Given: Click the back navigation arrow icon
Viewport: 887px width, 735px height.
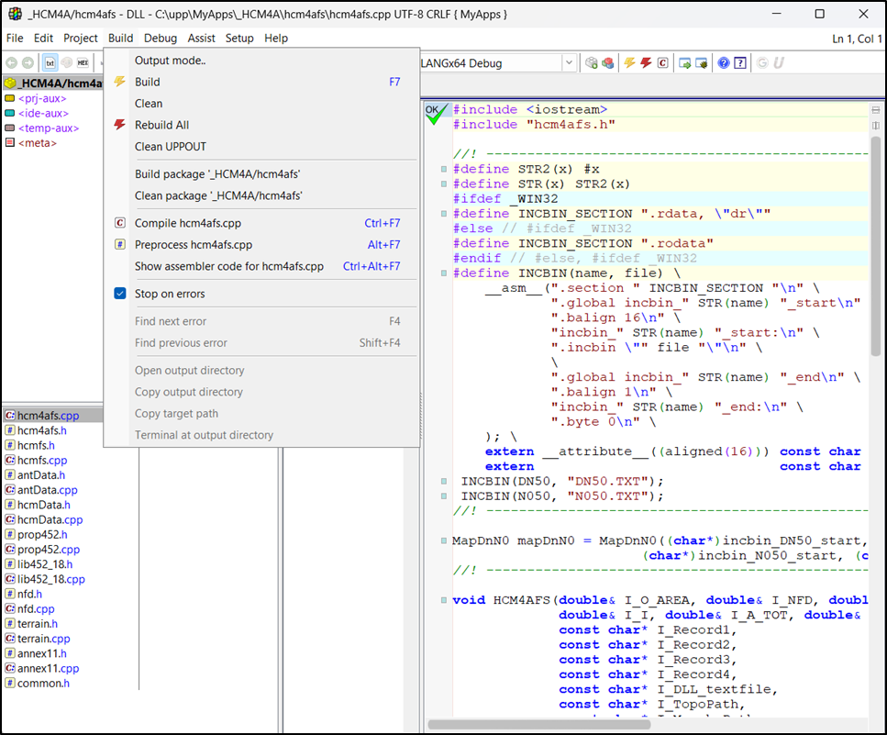Looking at the screenshot, I should pos(11,62).
